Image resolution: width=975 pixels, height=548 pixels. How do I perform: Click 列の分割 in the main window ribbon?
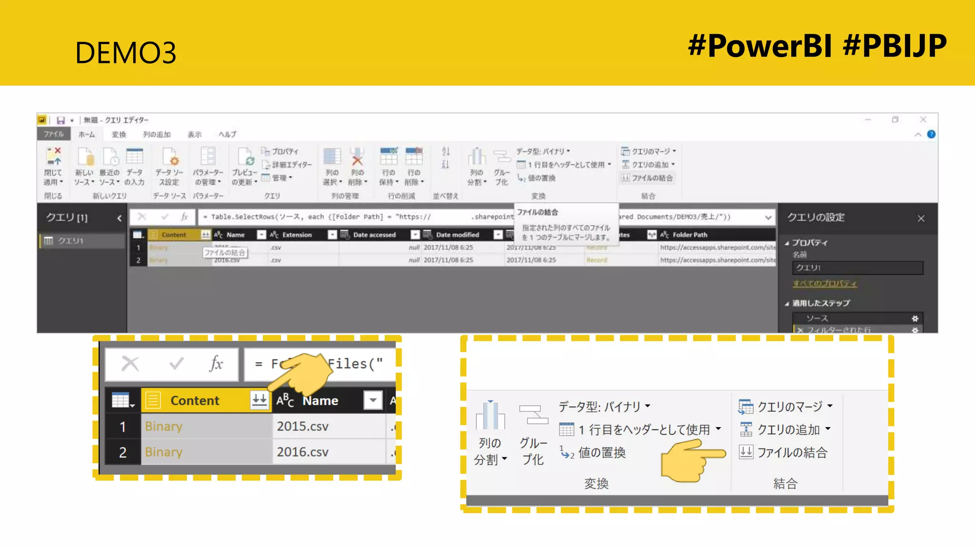[x=477, y=166]
